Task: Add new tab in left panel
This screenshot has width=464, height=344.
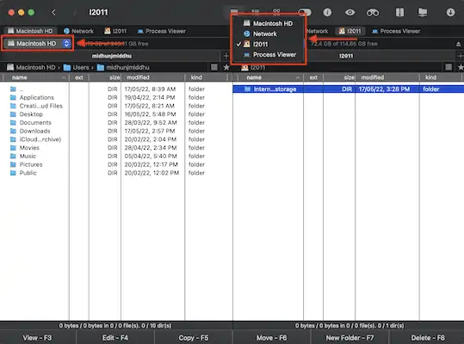Action: pos(226,56)
